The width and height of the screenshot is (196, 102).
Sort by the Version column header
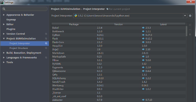[x=118, y=24]
